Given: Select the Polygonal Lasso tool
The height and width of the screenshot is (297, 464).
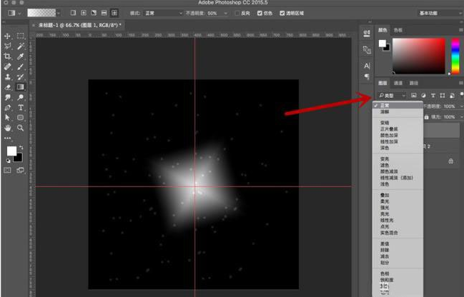Looking at the screenshot, I should 7,46.
